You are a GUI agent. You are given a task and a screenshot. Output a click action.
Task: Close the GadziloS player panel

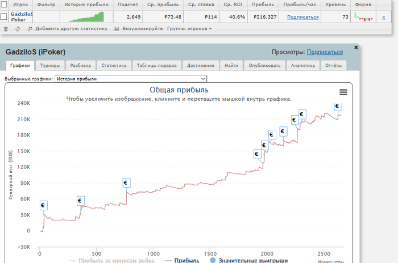click(356, 48)
